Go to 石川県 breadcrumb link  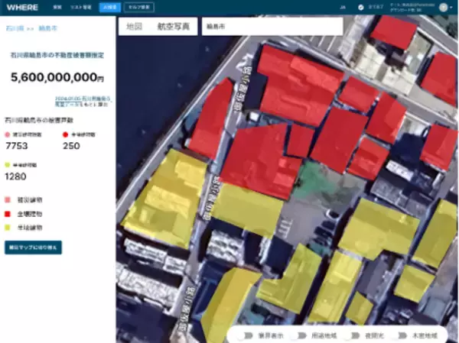click(x=15, y=28)
